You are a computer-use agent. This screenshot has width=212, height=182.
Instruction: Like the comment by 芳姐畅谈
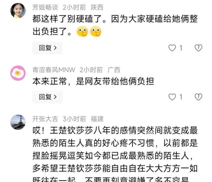172,48
